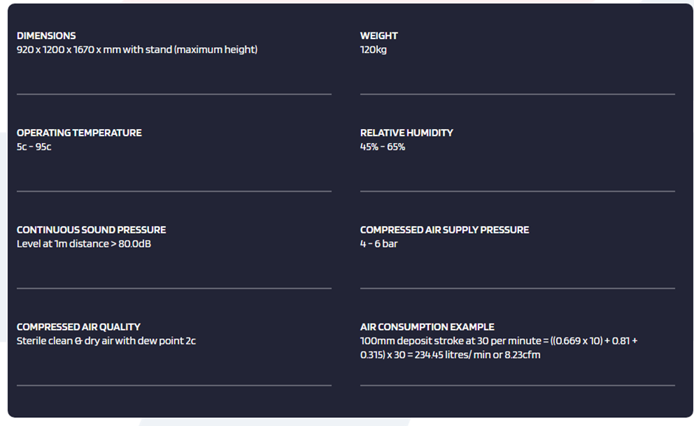Select the 920 x 1200 x 1670 dimensions text
This screenshot has width=694, height=426.
tap(137, 49)
